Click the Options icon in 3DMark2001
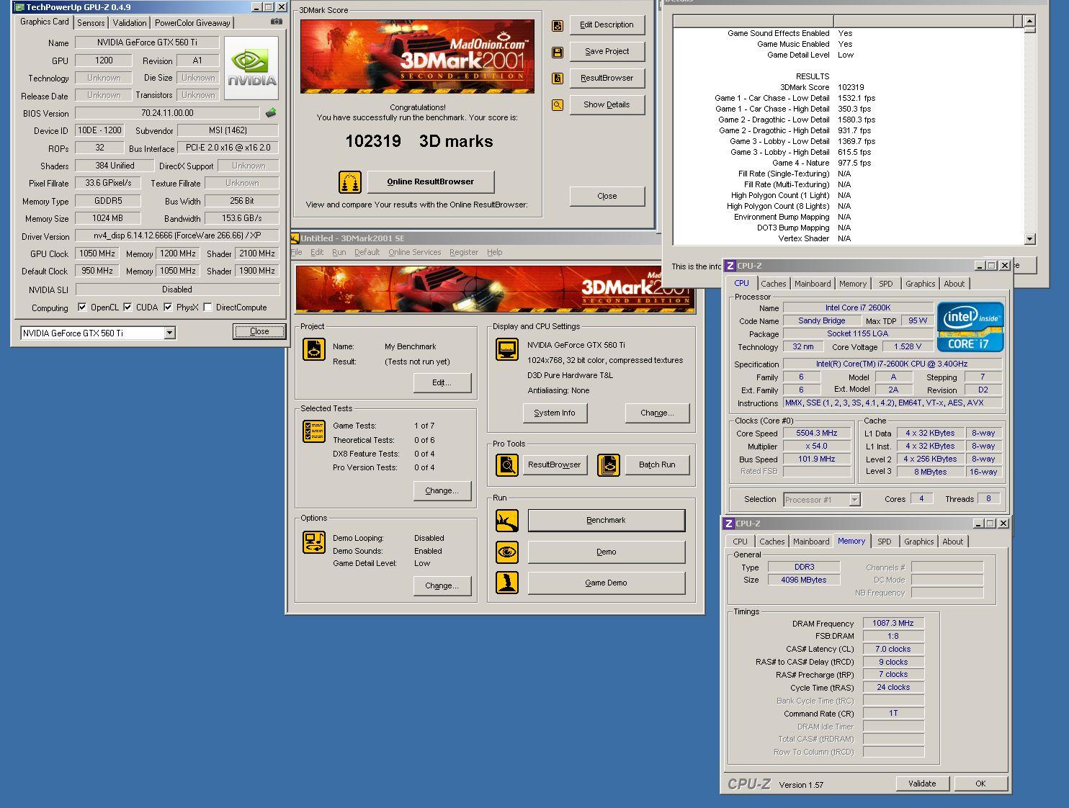The width and height of the screenshot is (1069, 808). 314,542
